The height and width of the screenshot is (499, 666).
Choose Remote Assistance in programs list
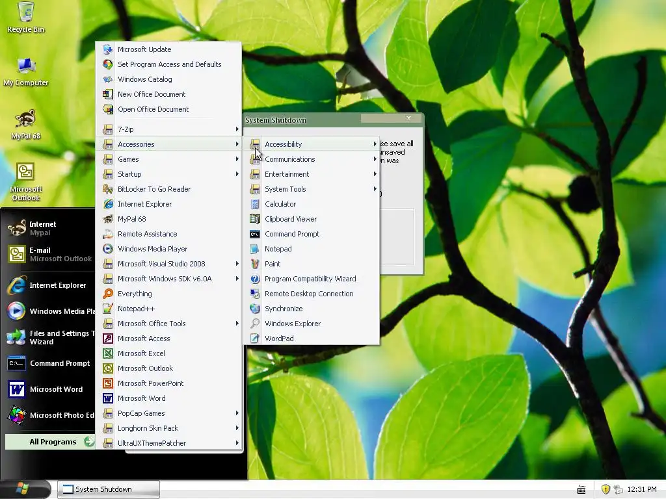point(169,234)
